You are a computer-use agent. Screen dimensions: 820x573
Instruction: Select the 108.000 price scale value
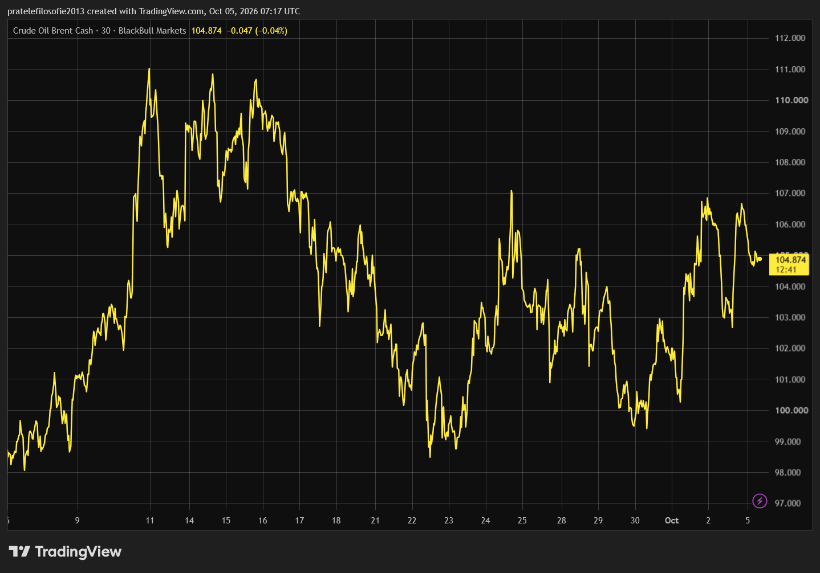point(790,162)
